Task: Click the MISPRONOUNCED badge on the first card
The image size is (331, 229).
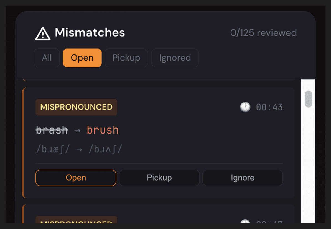Action: pos(76,107)
